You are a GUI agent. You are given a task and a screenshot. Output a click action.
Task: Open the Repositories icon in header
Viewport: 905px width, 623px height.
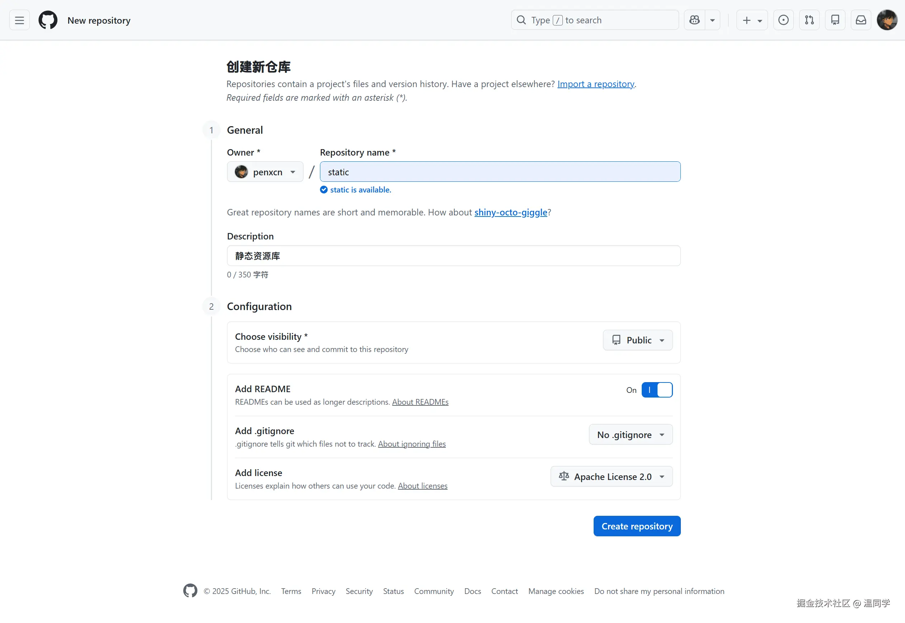(835, 20)
